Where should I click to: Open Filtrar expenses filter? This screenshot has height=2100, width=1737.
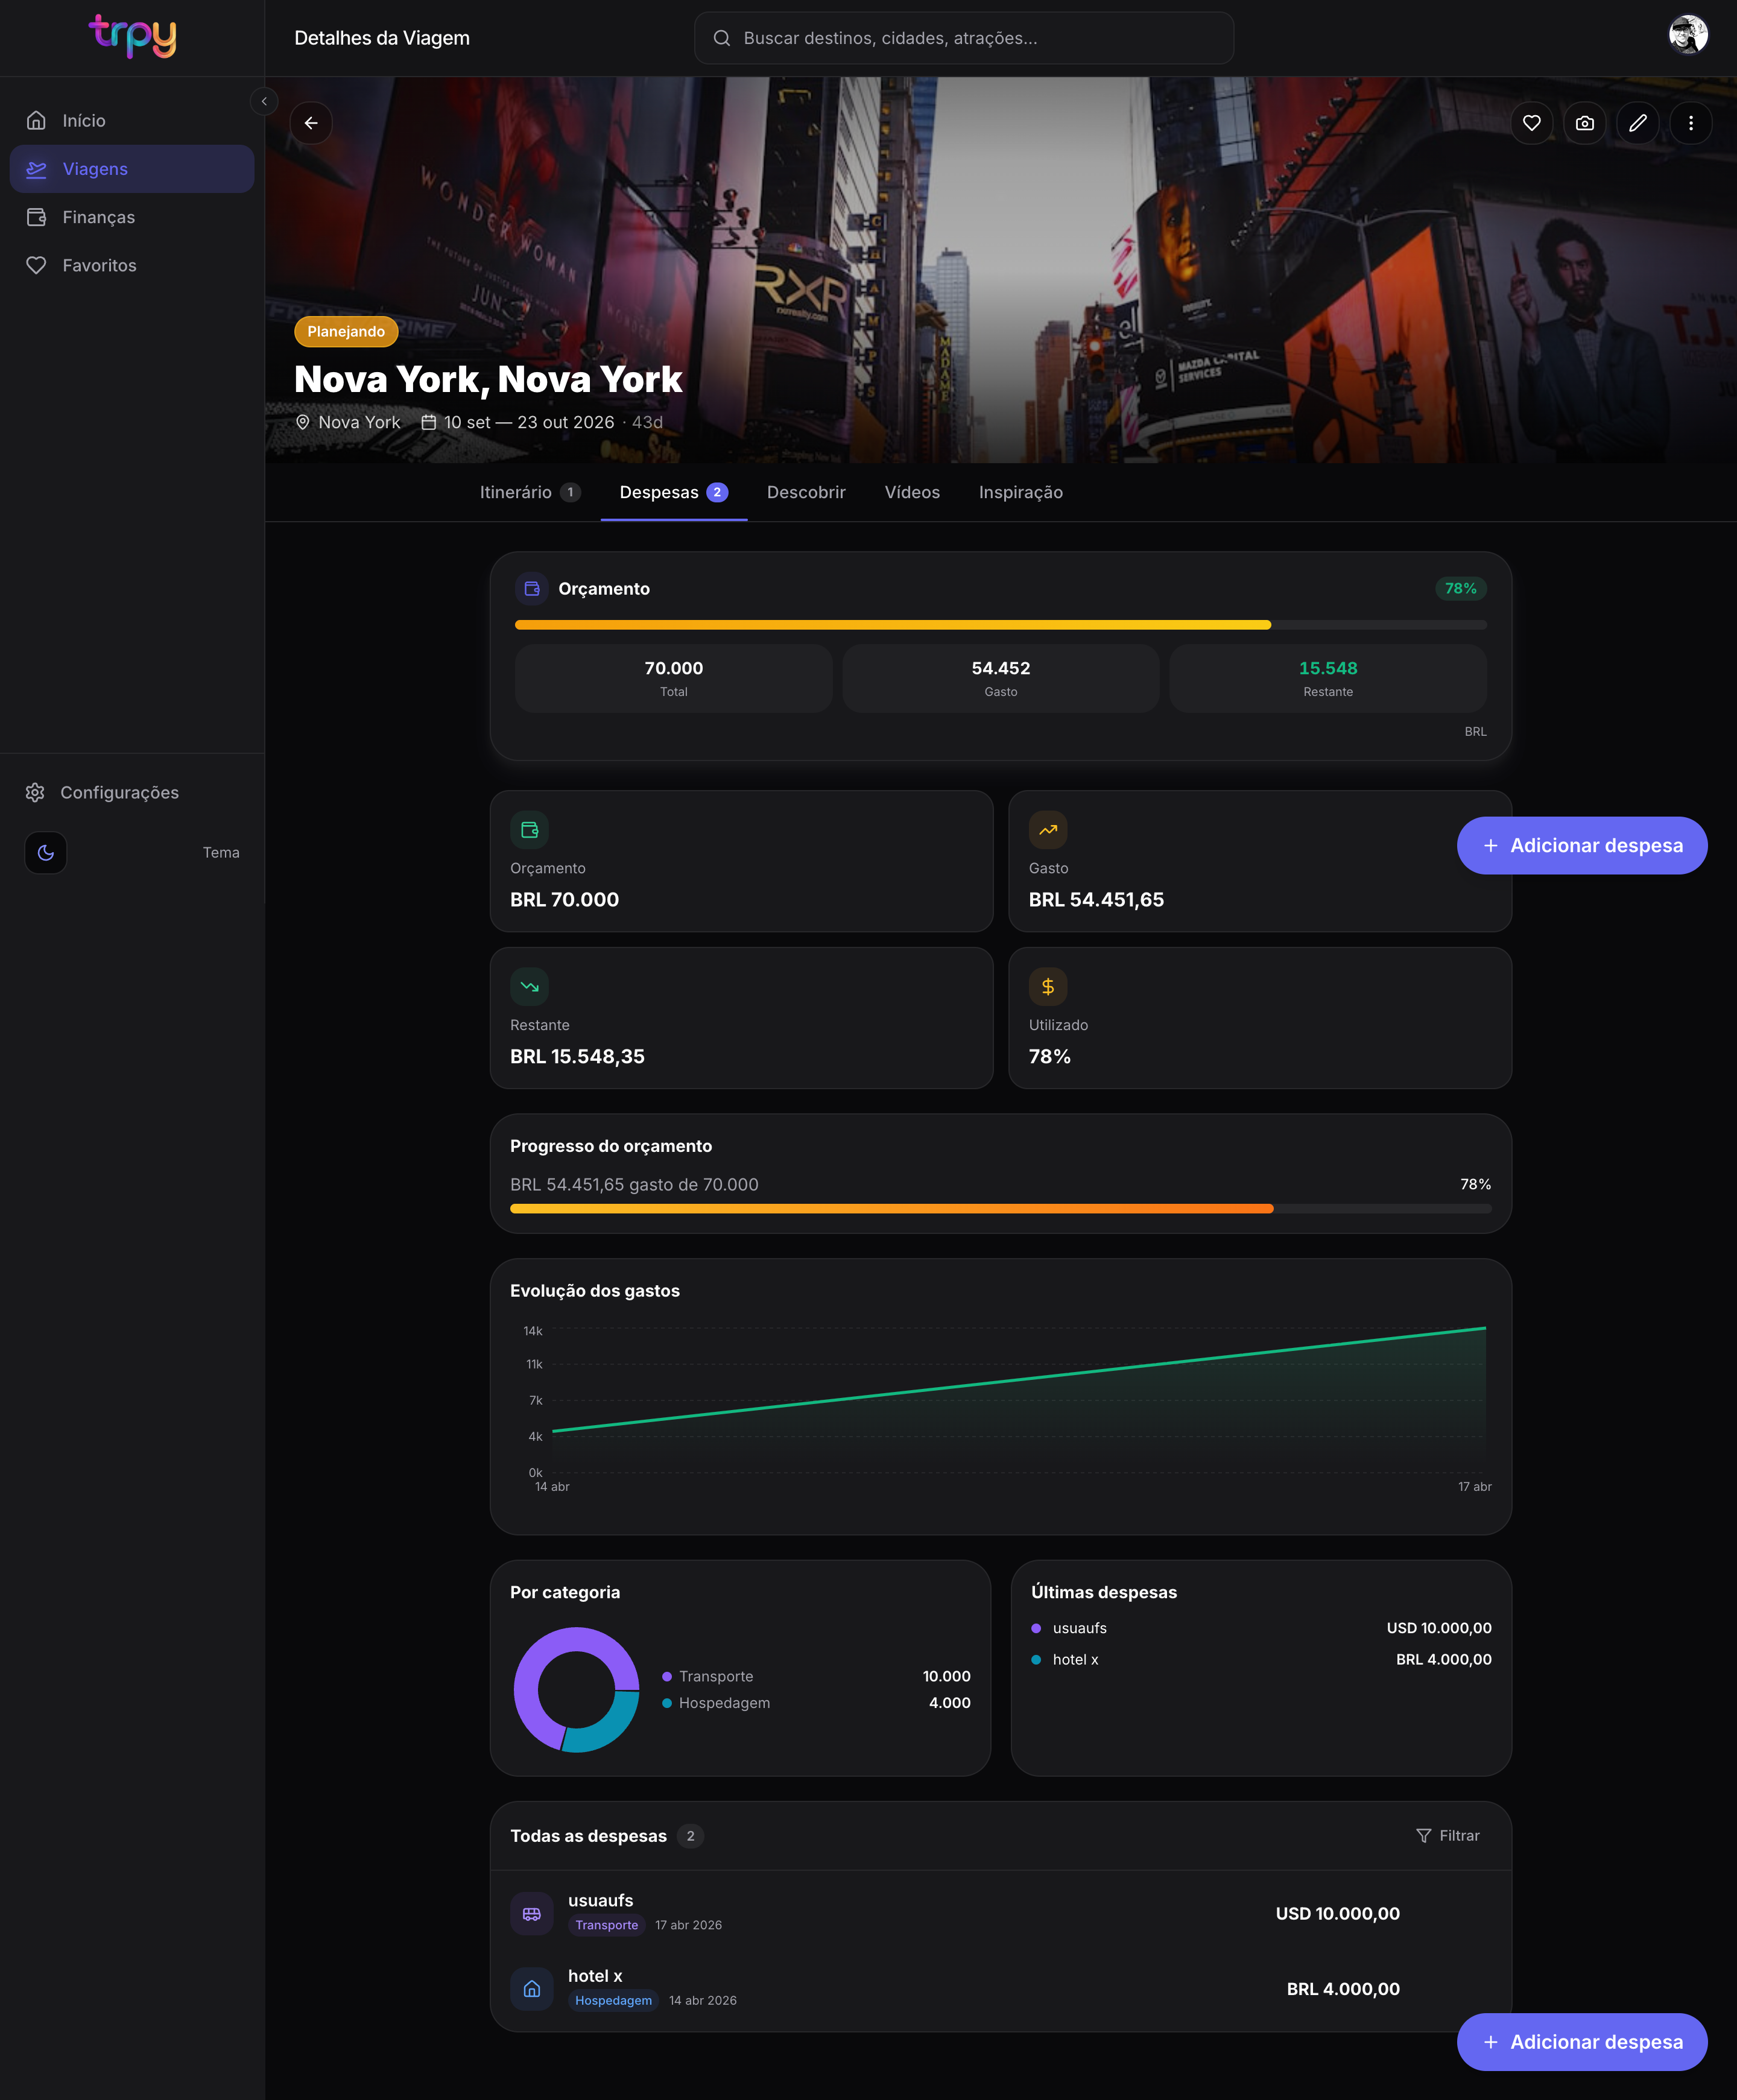pos(1448,1836)
